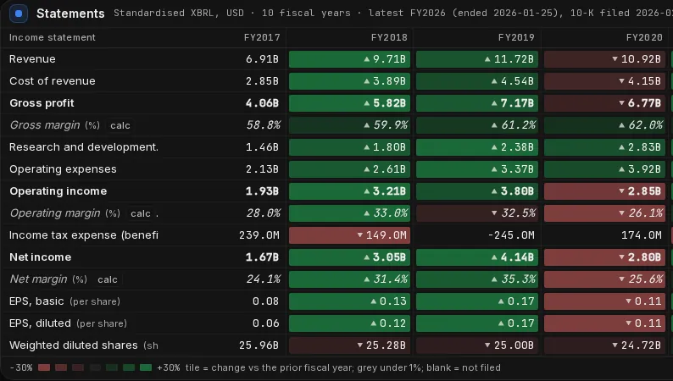The height and width of the screenshot is (381, 673).
Task: Click the FY2018 EPS basic tile 0.13
Action: coord(349,301)
